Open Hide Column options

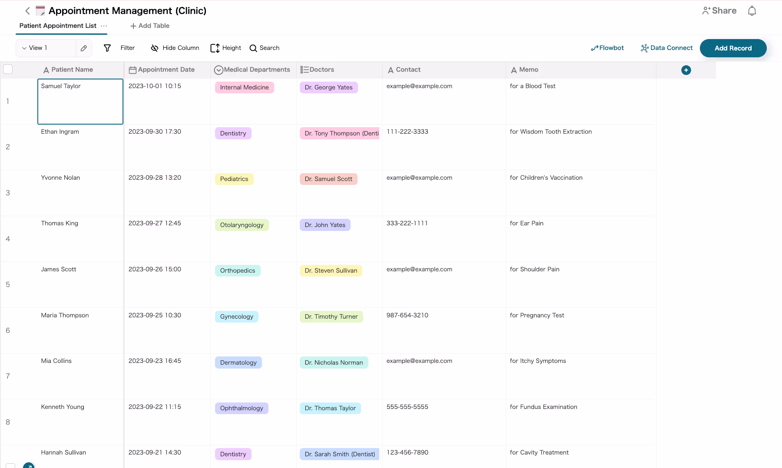point(175,48)
